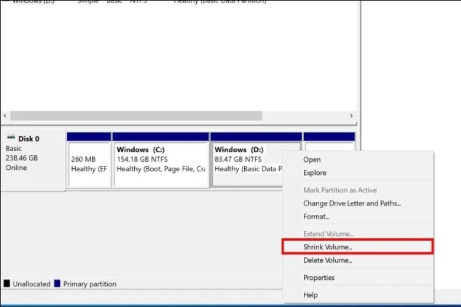The image size is (461, 307).
Task: Click Help in the context menu
Action: click(x=310, y=295)
